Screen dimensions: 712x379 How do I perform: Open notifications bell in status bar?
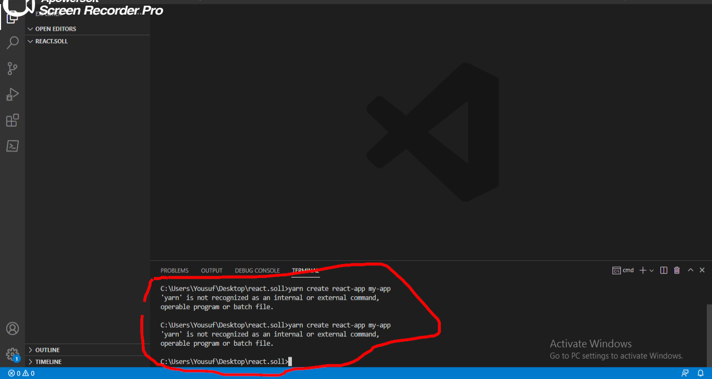click(701, 373)
